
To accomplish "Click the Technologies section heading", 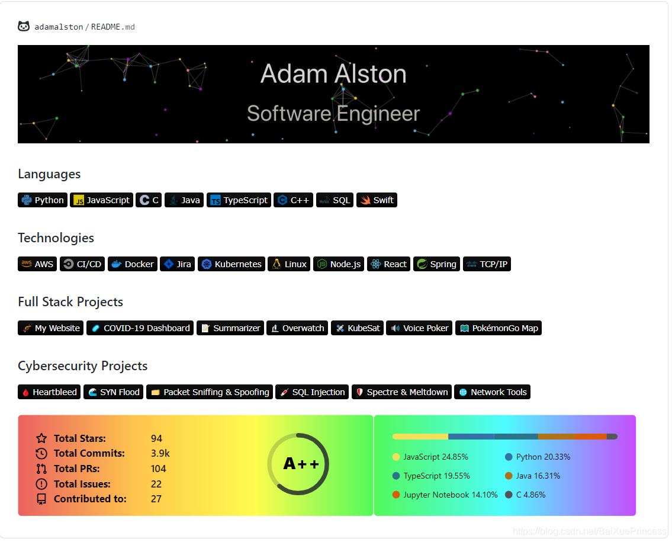I will tap(56, 238).
